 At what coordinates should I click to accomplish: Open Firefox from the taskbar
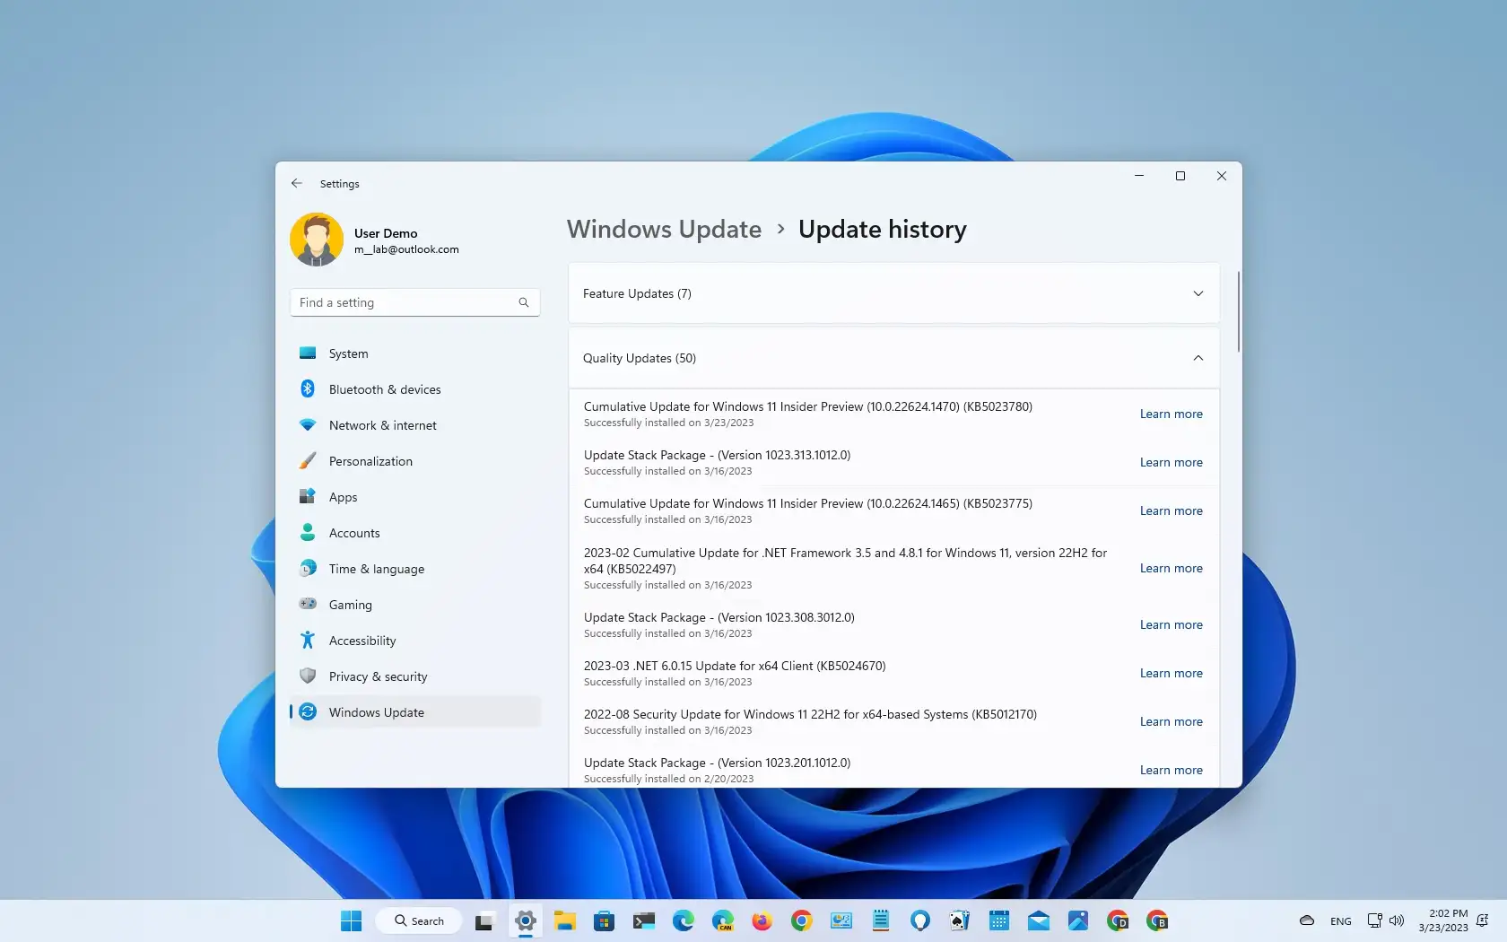click(x=762, y=920)
